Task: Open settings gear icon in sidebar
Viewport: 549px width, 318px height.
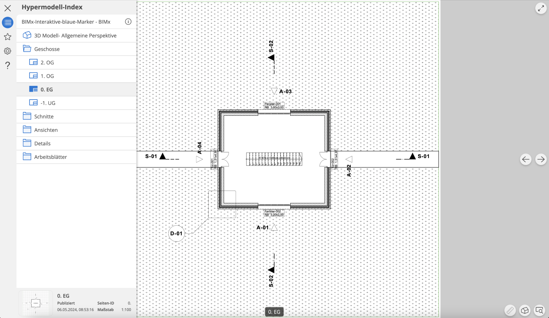Action: click(x=8, y=51)
